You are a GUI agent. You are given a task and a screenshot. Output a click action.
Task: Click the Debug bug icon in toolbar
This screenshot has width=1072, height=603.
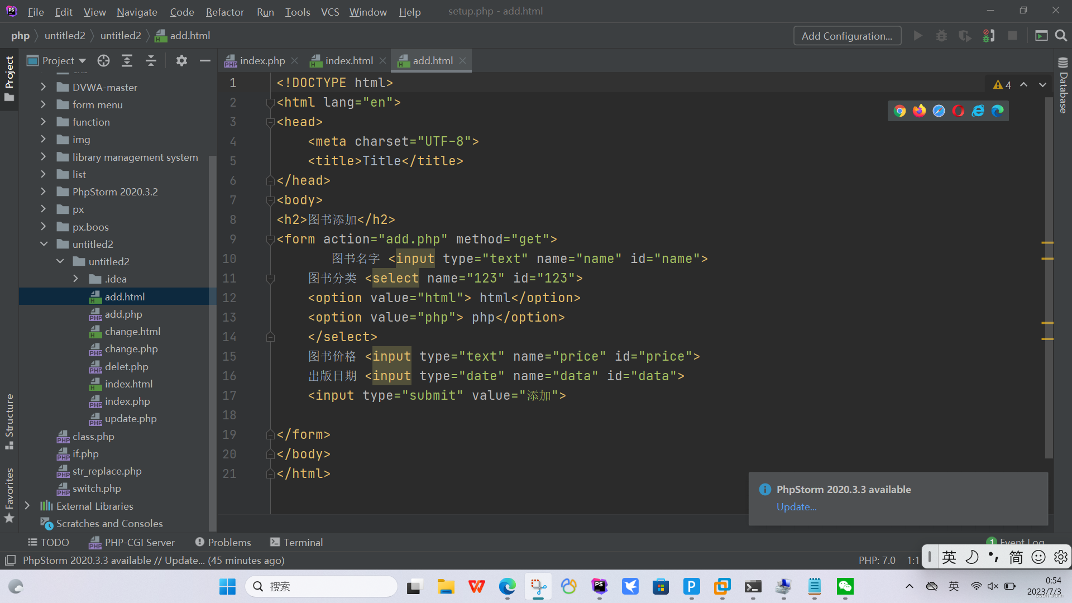coord(941,36)
